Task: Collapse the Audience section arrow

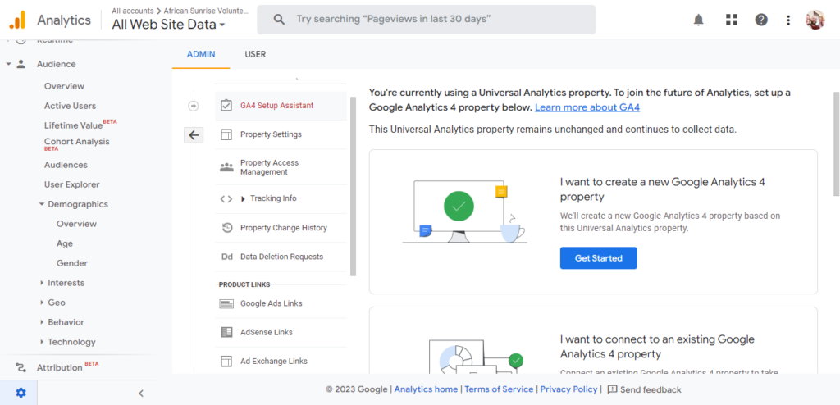Action: (x=8, y=64)
